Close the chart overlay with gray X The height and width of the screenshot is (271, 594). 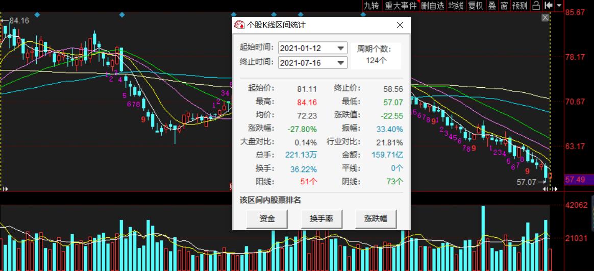pyautogui.click(x=545, y=18)
